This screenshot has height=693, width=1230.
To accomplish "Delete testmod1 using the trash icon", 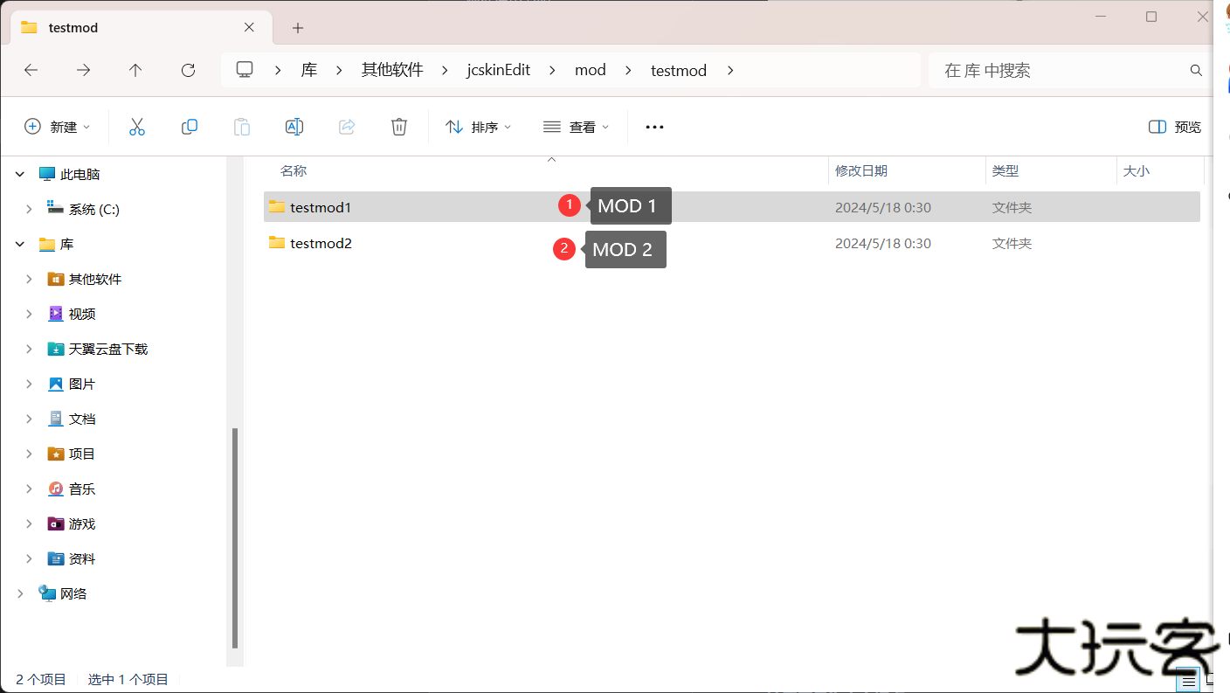I will pyautogui.click(x=399, y=126).
